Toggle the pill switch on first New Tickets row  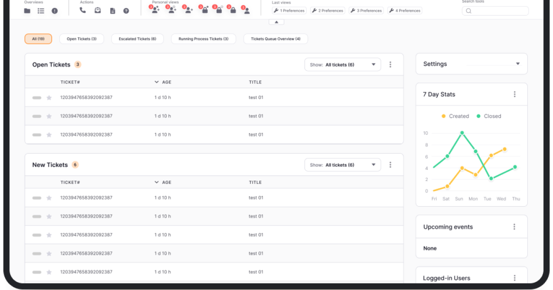click(x=37, y=198)
